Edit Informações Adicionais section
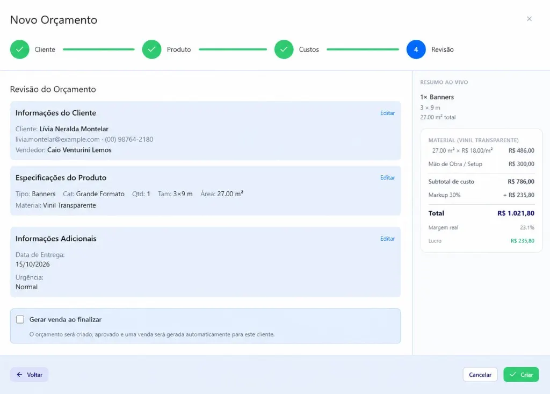 pos(387,239)
